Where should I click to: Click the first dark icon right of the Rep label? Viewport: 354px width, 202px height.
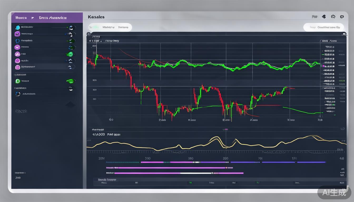324,17
